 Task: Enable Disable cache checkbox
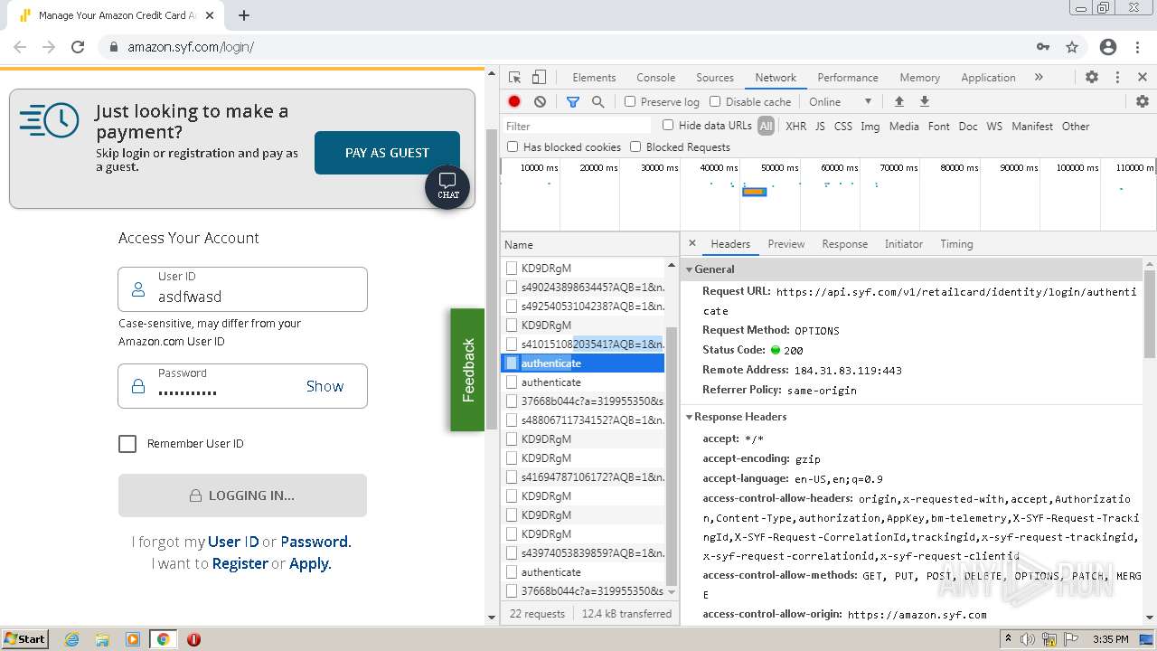715,102
